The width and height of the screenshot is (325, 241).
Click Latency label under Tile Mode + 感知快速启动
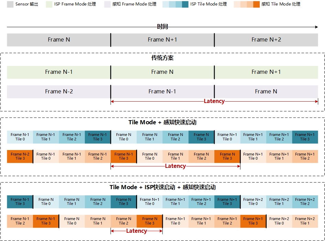click(175, 166)
